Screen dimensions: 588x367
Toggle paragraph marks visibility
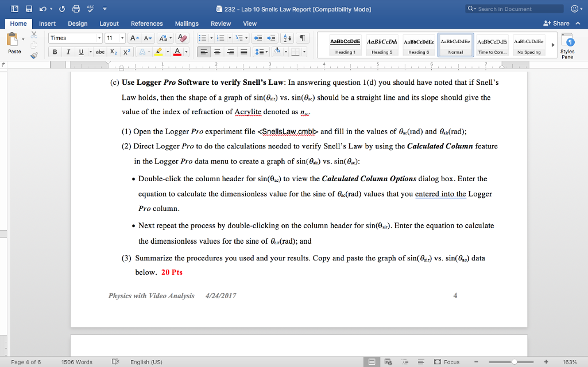[x=302, y=38]
